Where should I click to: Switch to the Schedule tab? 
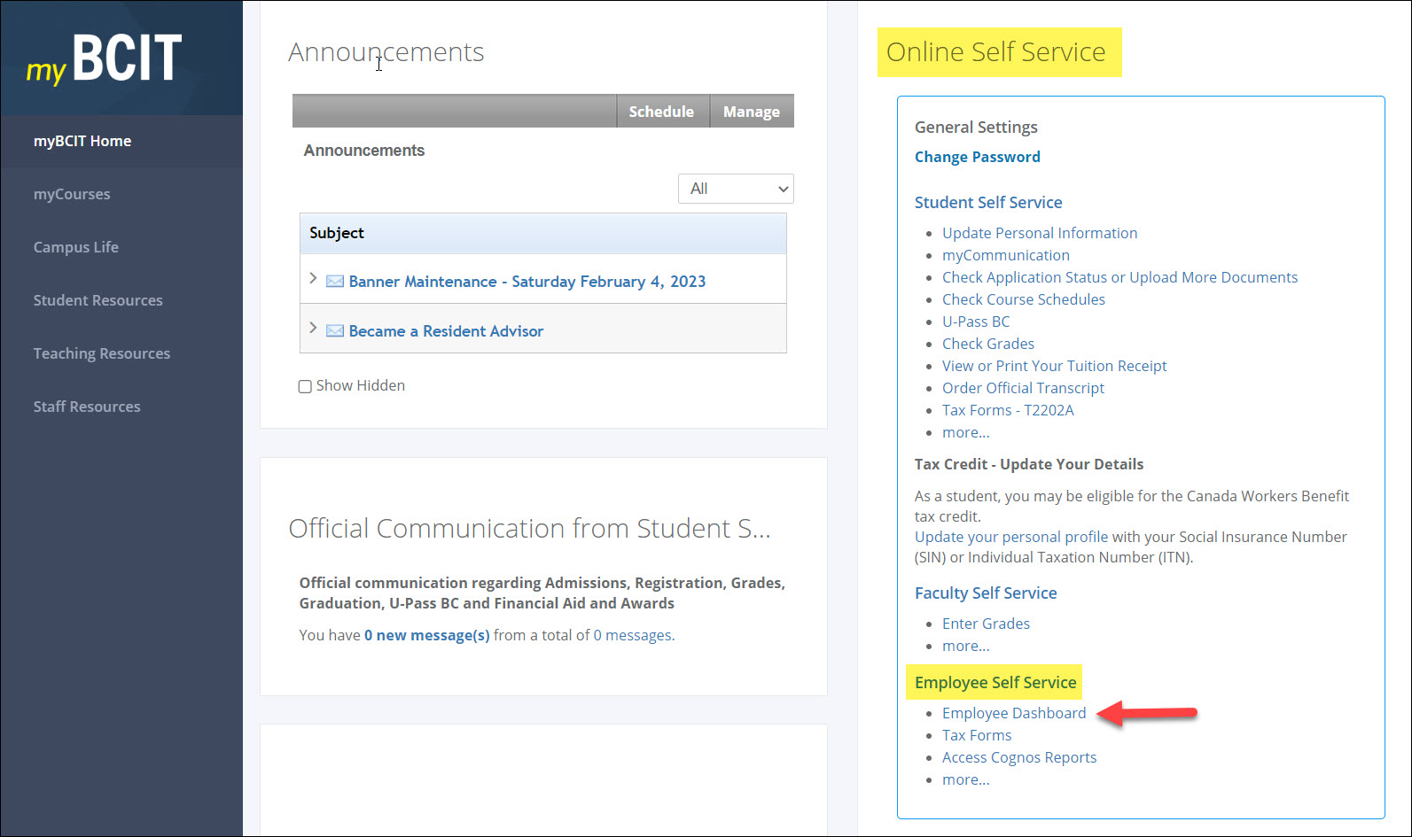(661, 112)
